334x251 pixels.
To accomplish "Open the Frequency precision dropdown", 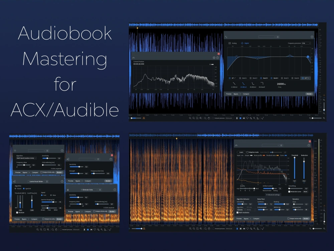I will click(x=306, y=43).
